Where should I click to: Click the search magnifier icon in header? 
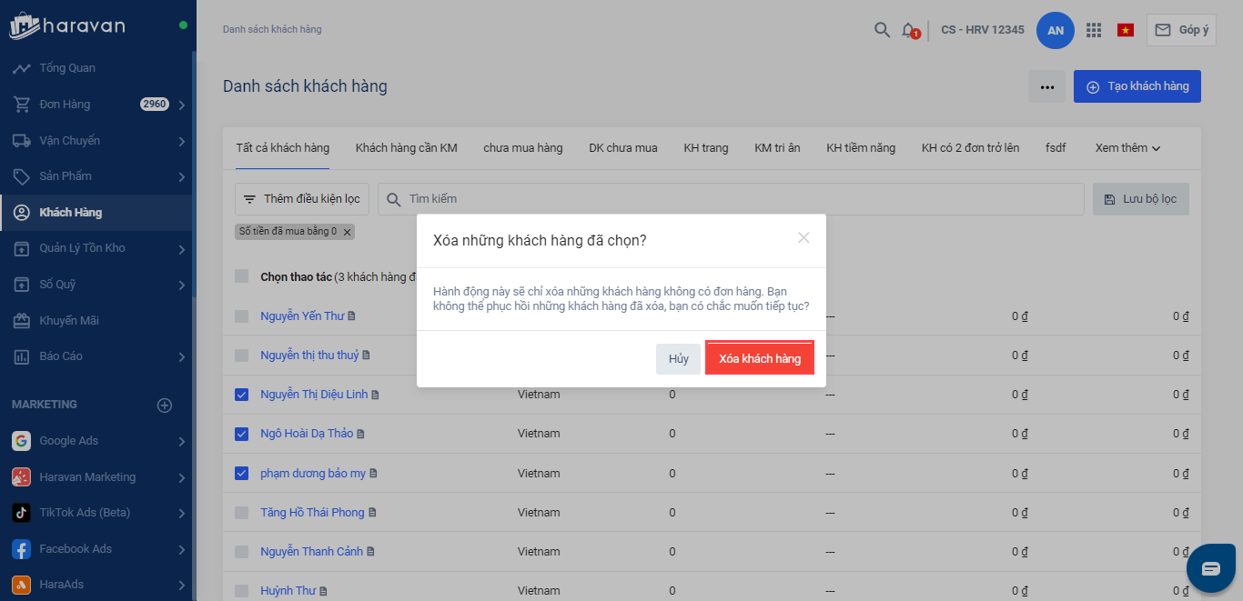882,30
